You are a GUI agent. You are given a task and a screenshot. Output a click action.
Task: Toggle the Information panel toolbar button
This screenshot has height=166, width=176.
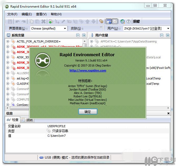pos(109,21)
